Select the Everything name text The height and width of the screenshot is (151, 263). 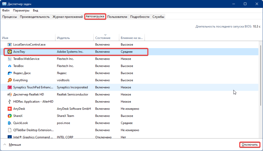click(x=20, y=80)
